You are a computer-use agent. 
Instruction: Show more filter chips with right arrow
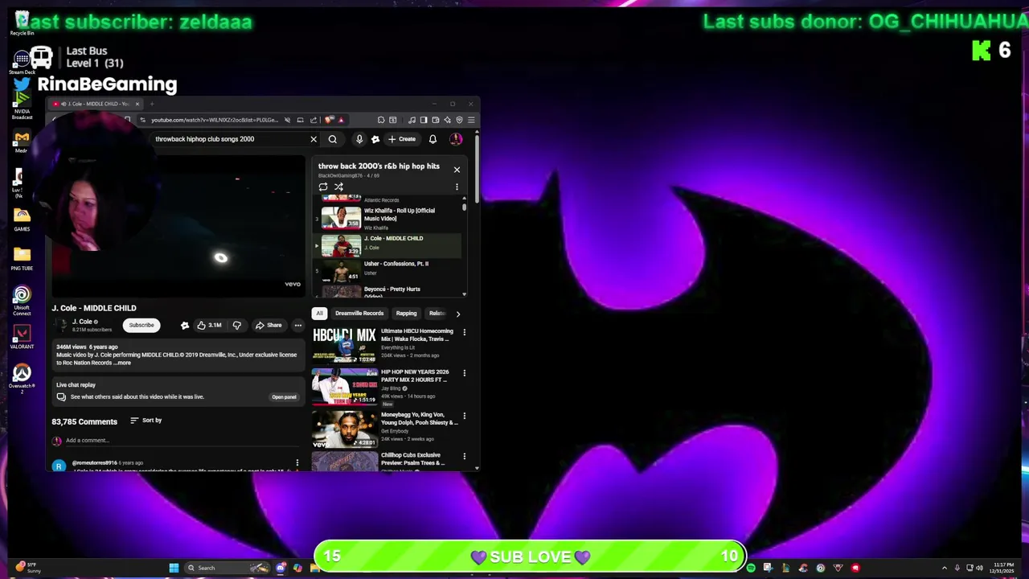tap(458, 314)
